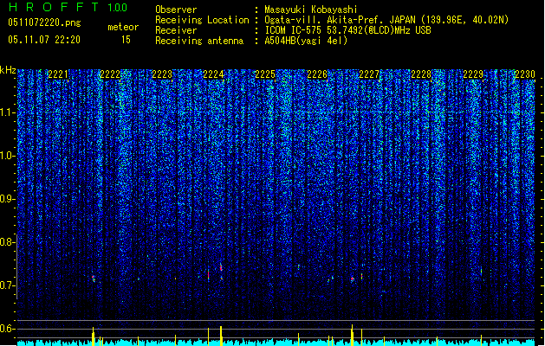
Task: Click the 2223 time marker
Action: click(162, 74)
